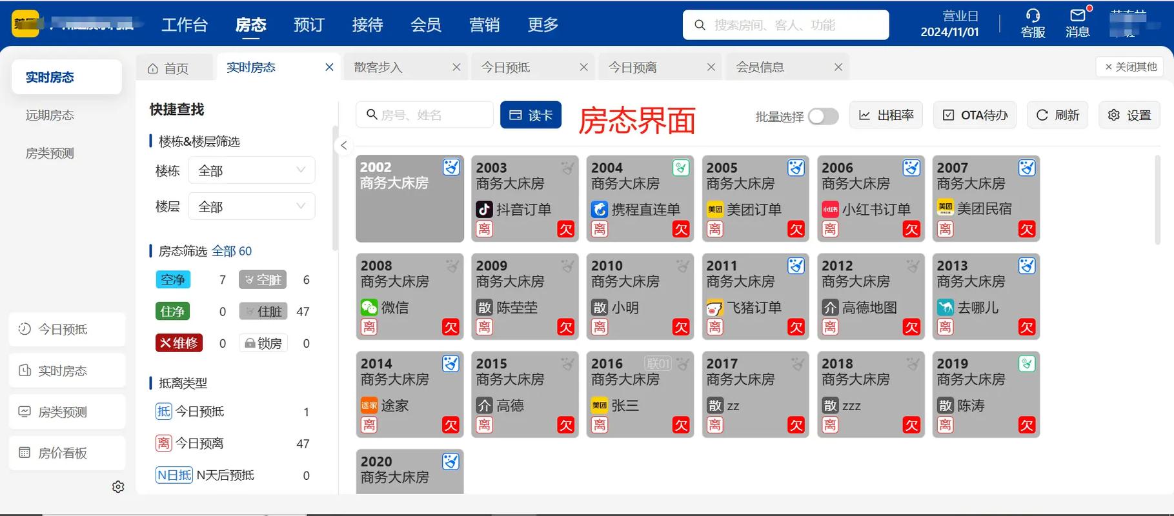Open the 设置 settings button

(x=1129, y=115)
